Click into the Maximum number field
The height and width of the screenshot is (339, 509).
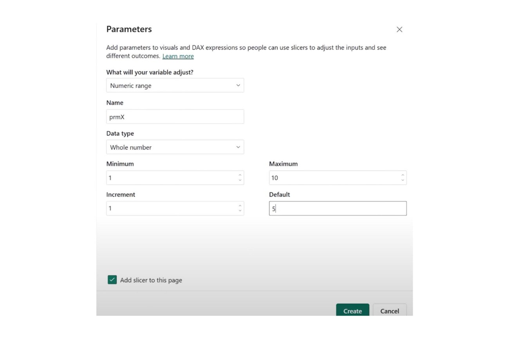[x=334, y=178]
